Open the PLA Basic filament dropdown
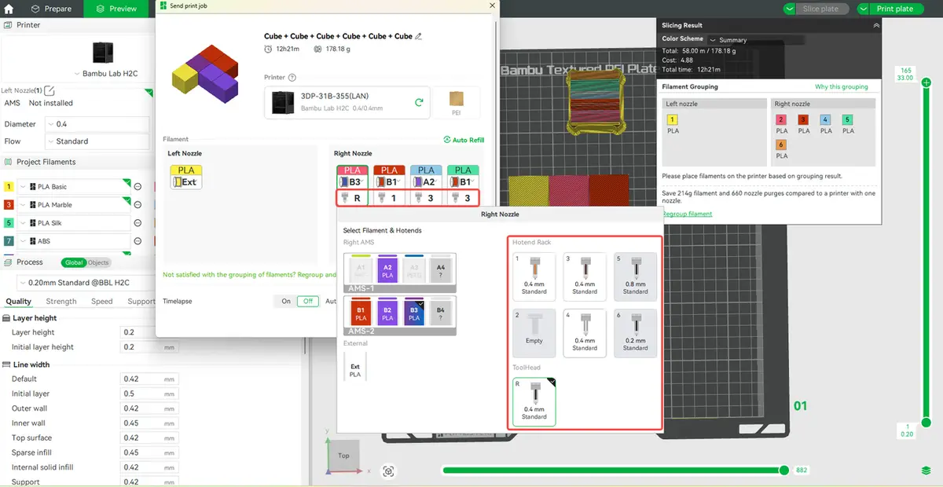943x487 pixels. click(x=73, y=187)
